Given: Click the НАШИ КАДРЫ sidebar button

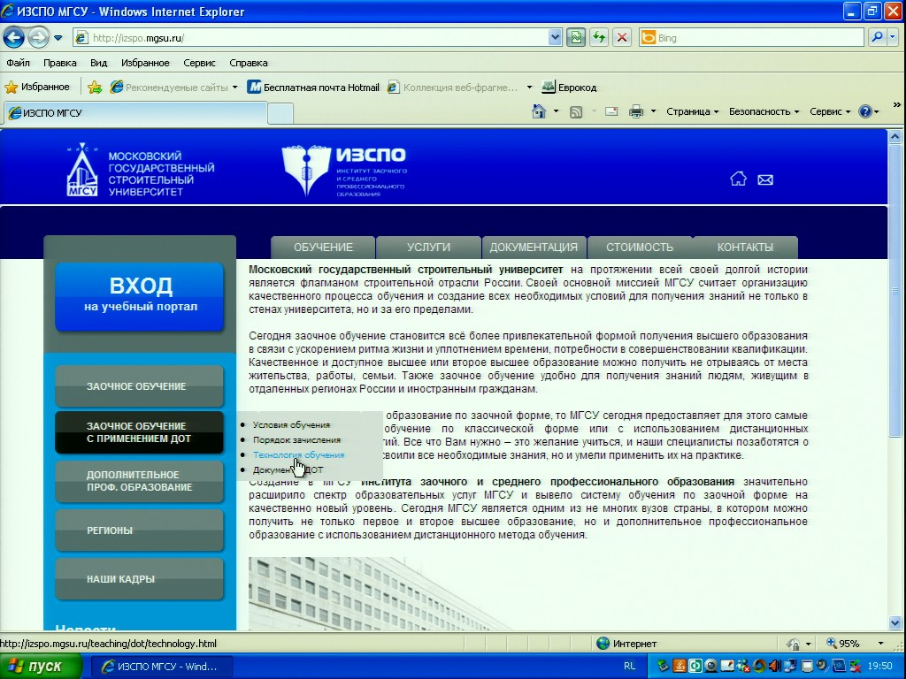Looking at the screenshot, I should pyautogui.click(x=139, y=578).
